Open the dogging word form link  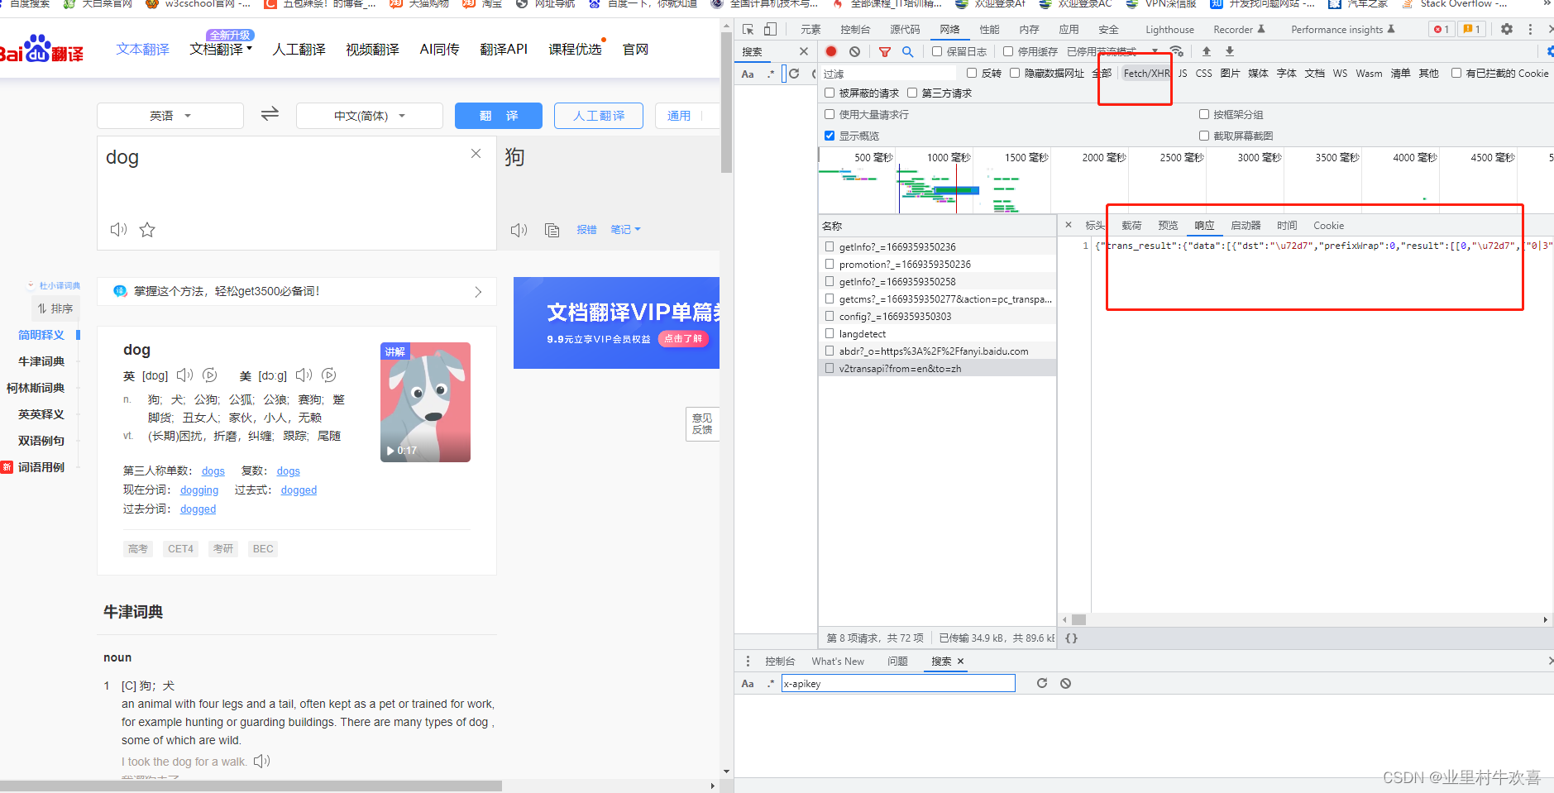199,490
